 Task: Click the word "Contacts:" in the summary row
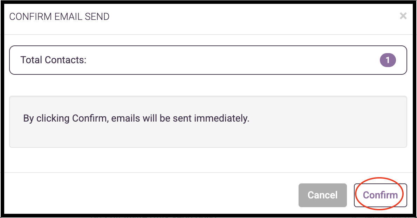pyautogui.click(x=66, y=60)
